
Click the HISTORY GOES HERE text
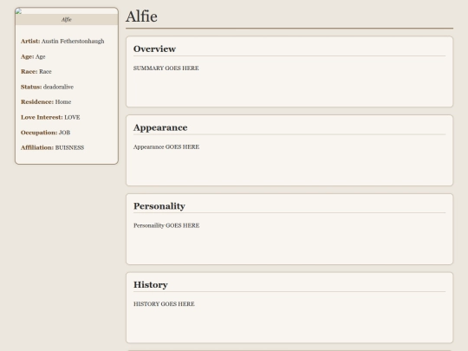point(164,304)
